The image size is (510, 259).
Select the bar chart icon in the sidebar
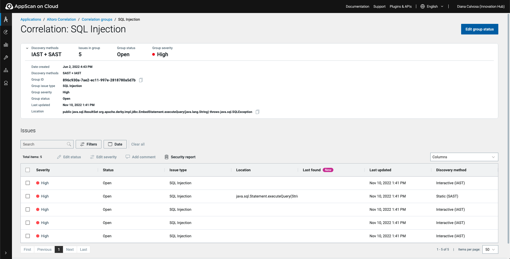[6, 45]
